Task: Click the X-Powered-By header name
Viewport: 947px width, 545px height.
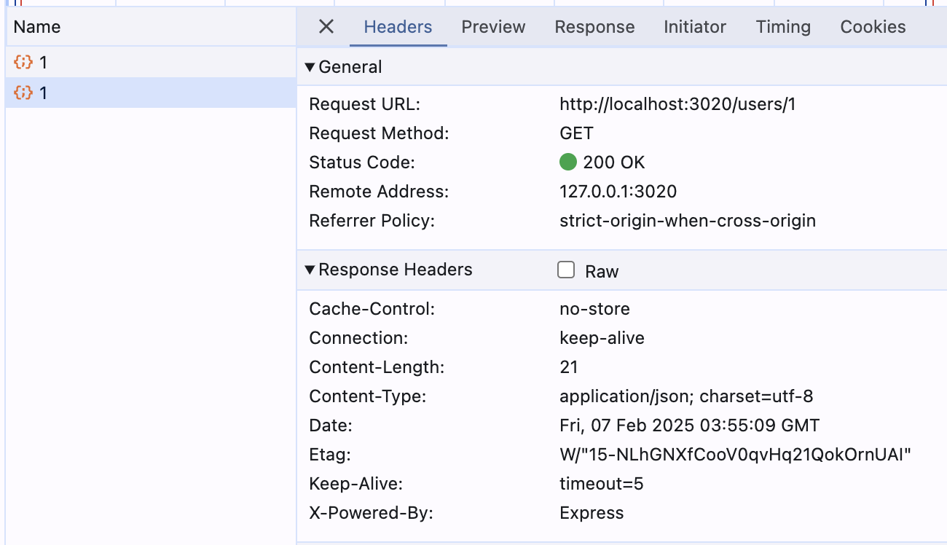Action: click(x=371, y=513)
